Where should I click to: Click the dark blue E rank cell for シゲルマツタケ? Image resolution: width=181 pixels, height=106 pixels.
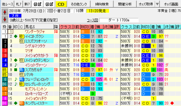146,46
